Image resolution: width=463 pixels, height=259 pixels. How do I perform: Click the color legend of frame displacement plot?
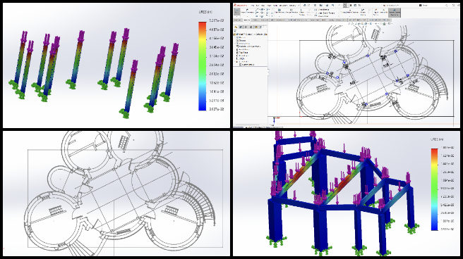(x=434, y=189)
